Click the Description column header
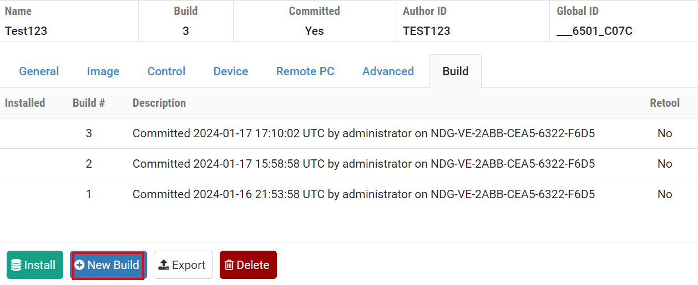This screenshot has height=285, width=698. (x=159, y=103)
